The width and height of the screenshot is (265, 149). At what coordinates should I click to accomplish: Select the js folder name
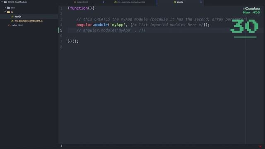[x=12, y=12]
